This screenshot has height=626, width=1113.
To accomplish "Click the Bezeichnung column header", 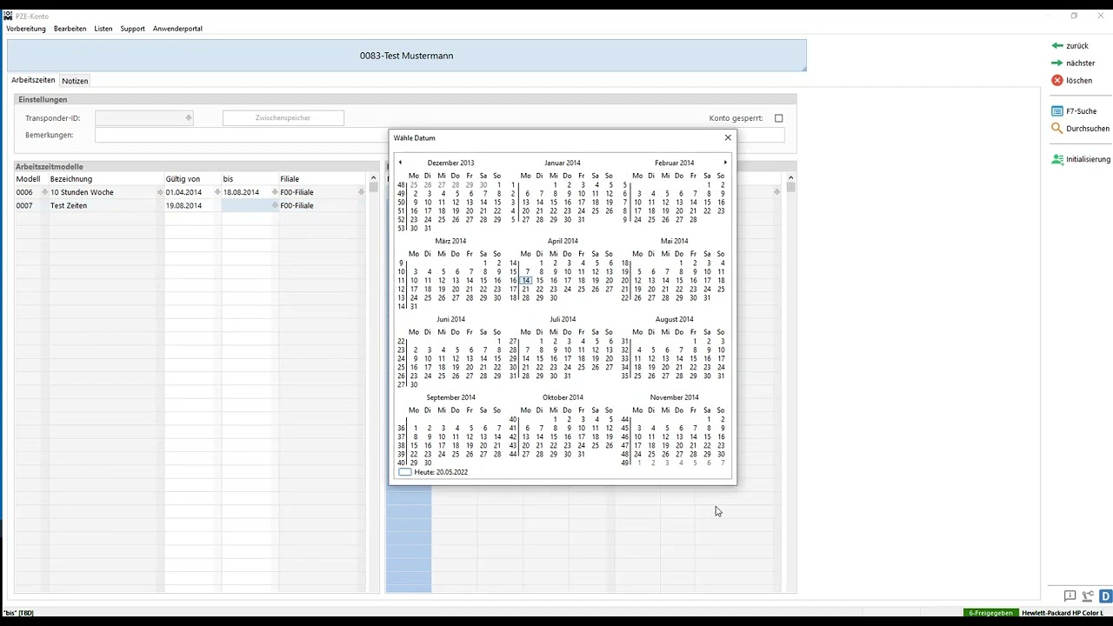I will click(71, 179).
